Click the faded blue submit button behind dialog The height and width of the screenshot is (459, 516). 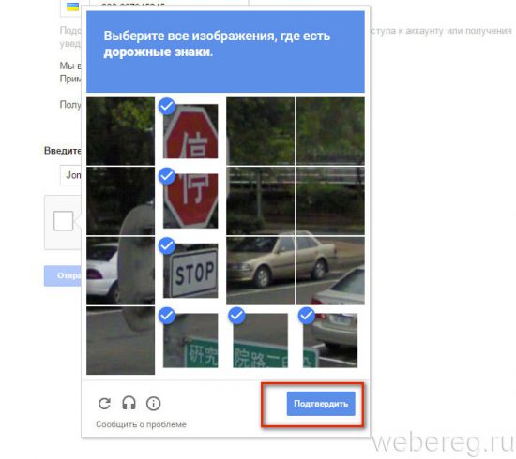(63, 275)
